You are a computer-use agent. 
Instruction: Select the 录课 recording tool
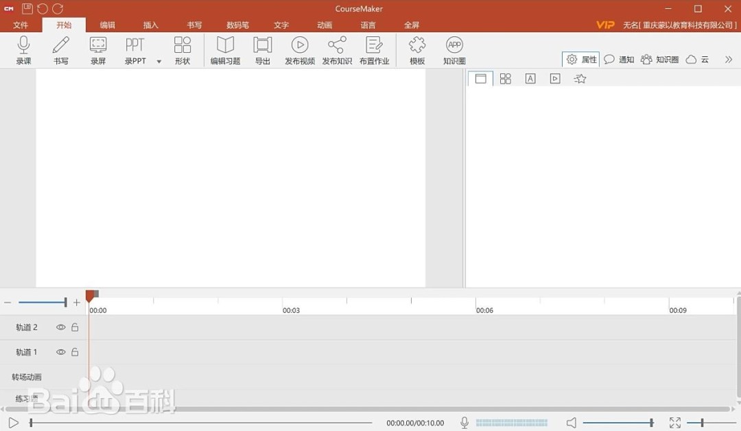click(x=24, y=49)
